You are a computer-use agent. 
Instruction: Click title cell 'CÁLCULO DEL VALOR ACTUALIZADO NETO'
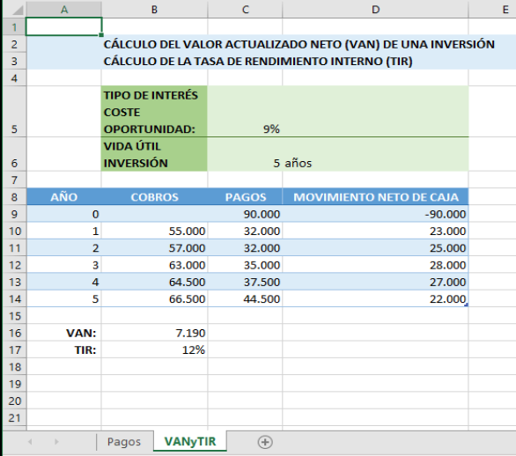tap(299, 44)
